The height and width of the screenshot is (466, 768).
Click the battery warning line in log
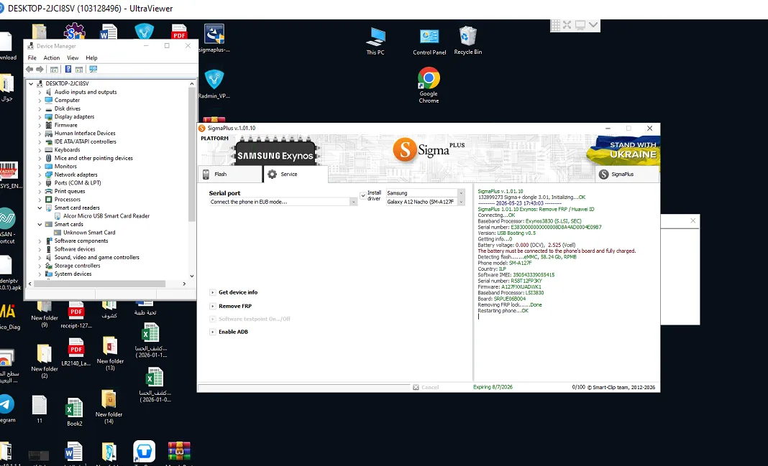[557, 251]
